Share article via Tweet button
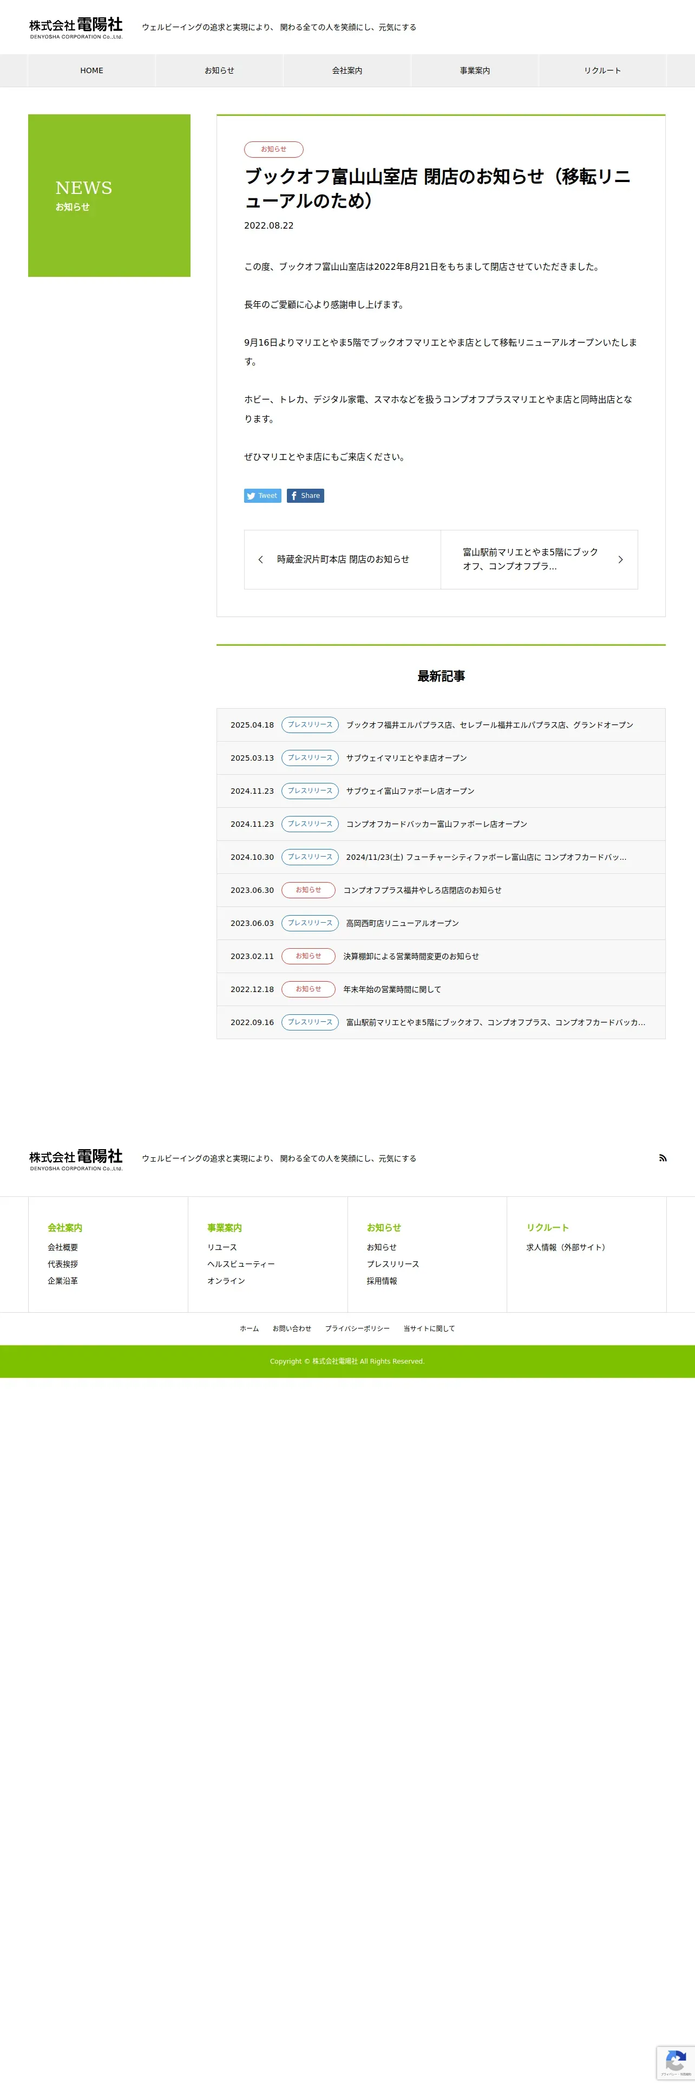Screen dimensions: 695x2087 pyautogui.click(x=263, y=496)
